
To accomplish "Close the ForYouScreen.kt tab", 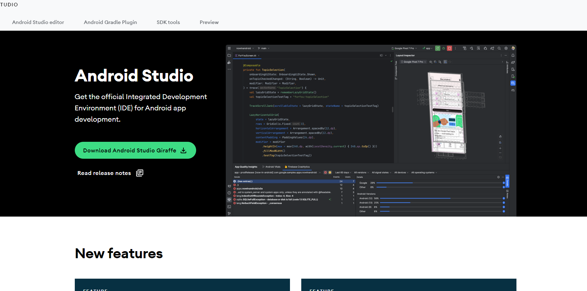I will click(259, 55).
